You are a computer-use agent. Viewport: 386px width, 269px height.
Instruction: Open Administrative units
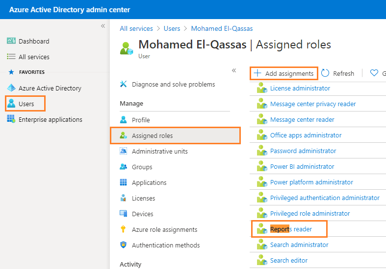coord(160,151)
